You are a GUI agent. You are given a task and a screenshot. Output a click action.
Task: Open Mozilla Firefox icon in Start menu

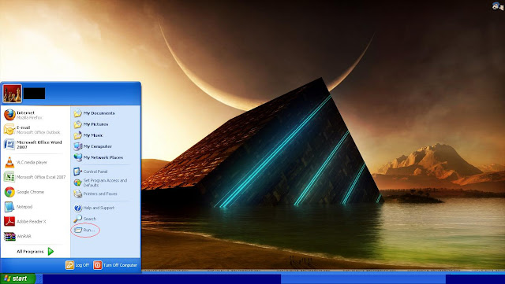[x=9, y=115]
